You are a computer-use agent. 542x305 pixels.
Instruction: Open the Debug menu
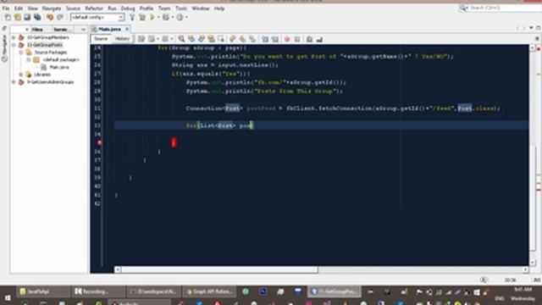(x=128, y=8)
